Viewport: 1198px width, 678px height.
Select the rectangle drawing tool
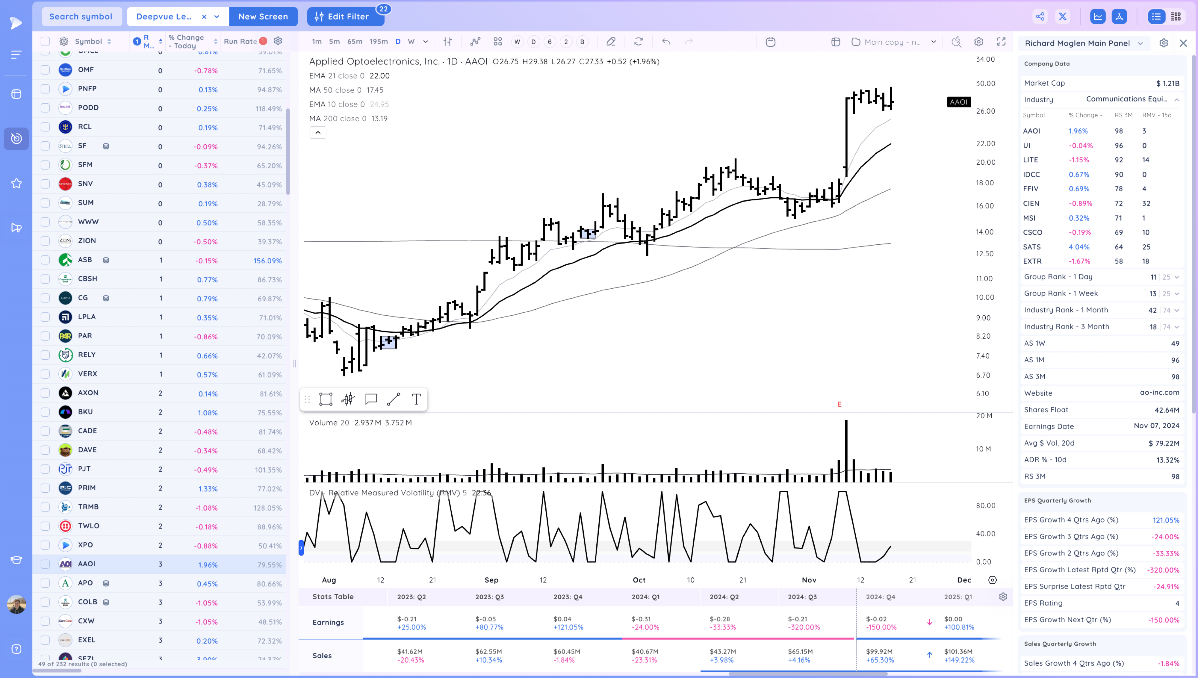click(x=326, y=399)
